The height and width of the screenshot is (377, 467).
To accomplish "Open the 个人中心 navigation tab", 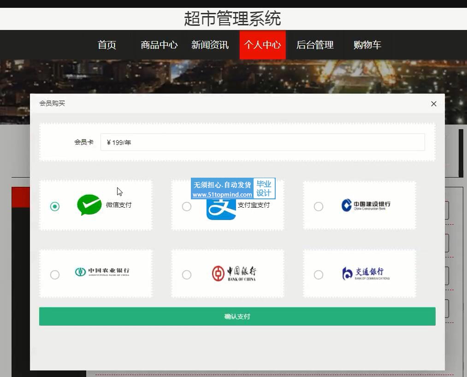I will (x=262, y=45).
